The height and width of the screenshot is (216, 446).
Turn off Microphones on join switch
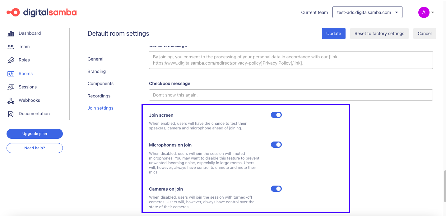pos(276,145)
